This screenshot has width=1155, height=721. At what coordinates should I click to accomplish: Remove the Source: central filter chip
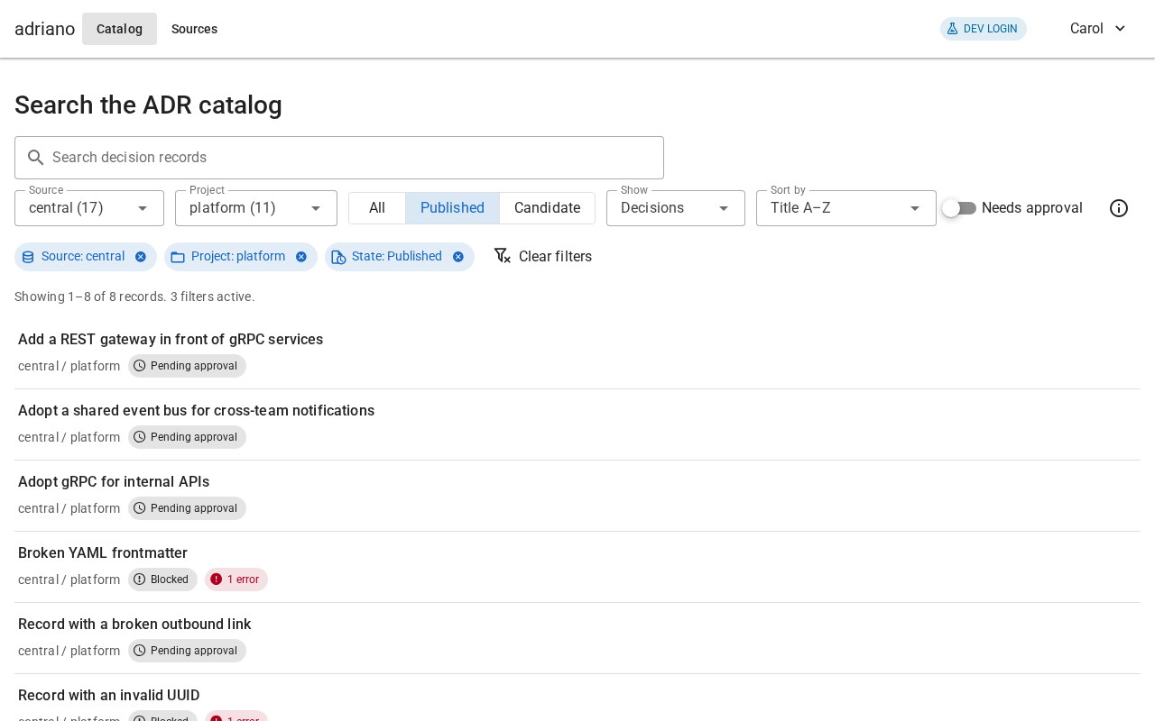point(141,257)
